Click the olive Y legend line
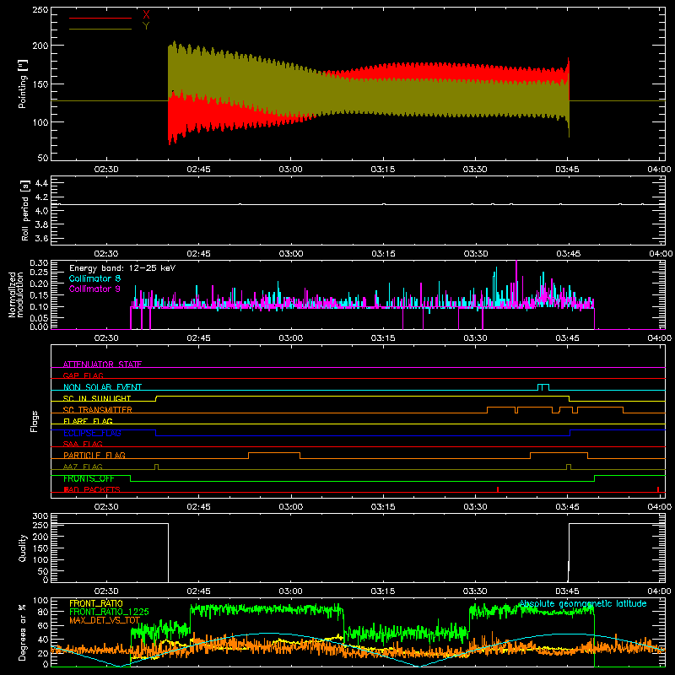675x675 pixels. click(x=100, y=29)
